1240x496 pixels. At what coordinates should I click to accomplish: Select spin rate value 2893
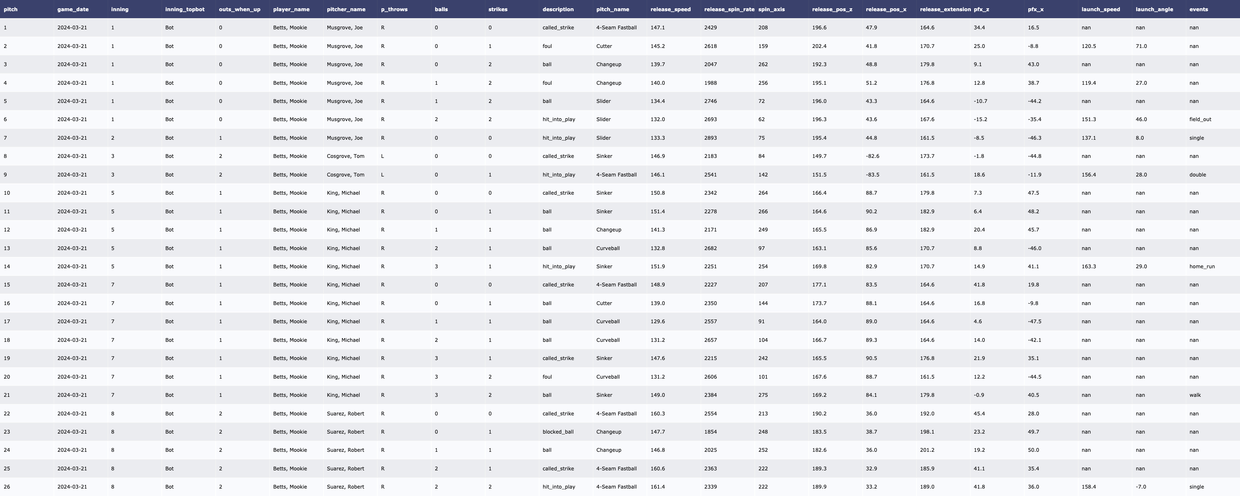[710, 138]
